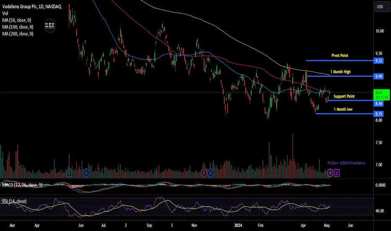This screenshot has height=231, width=391.
Task: Click the Follow @DEXWireNews text
Action: point(347,163)
